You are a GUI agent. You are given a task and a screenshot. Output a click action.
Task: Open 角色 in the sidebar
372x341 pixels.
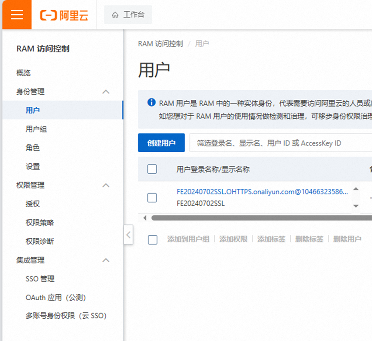(x=33, y=147)
